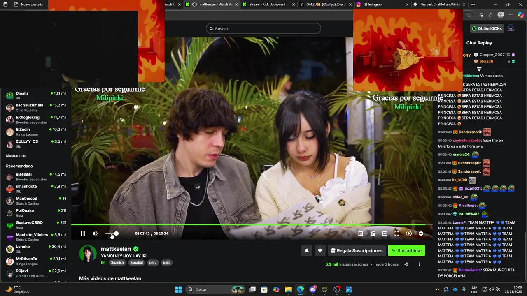Image resolution: width=527 pixels, height=296 pixels.
Task: Open playback speed options
Action: [x=409, y=234]
